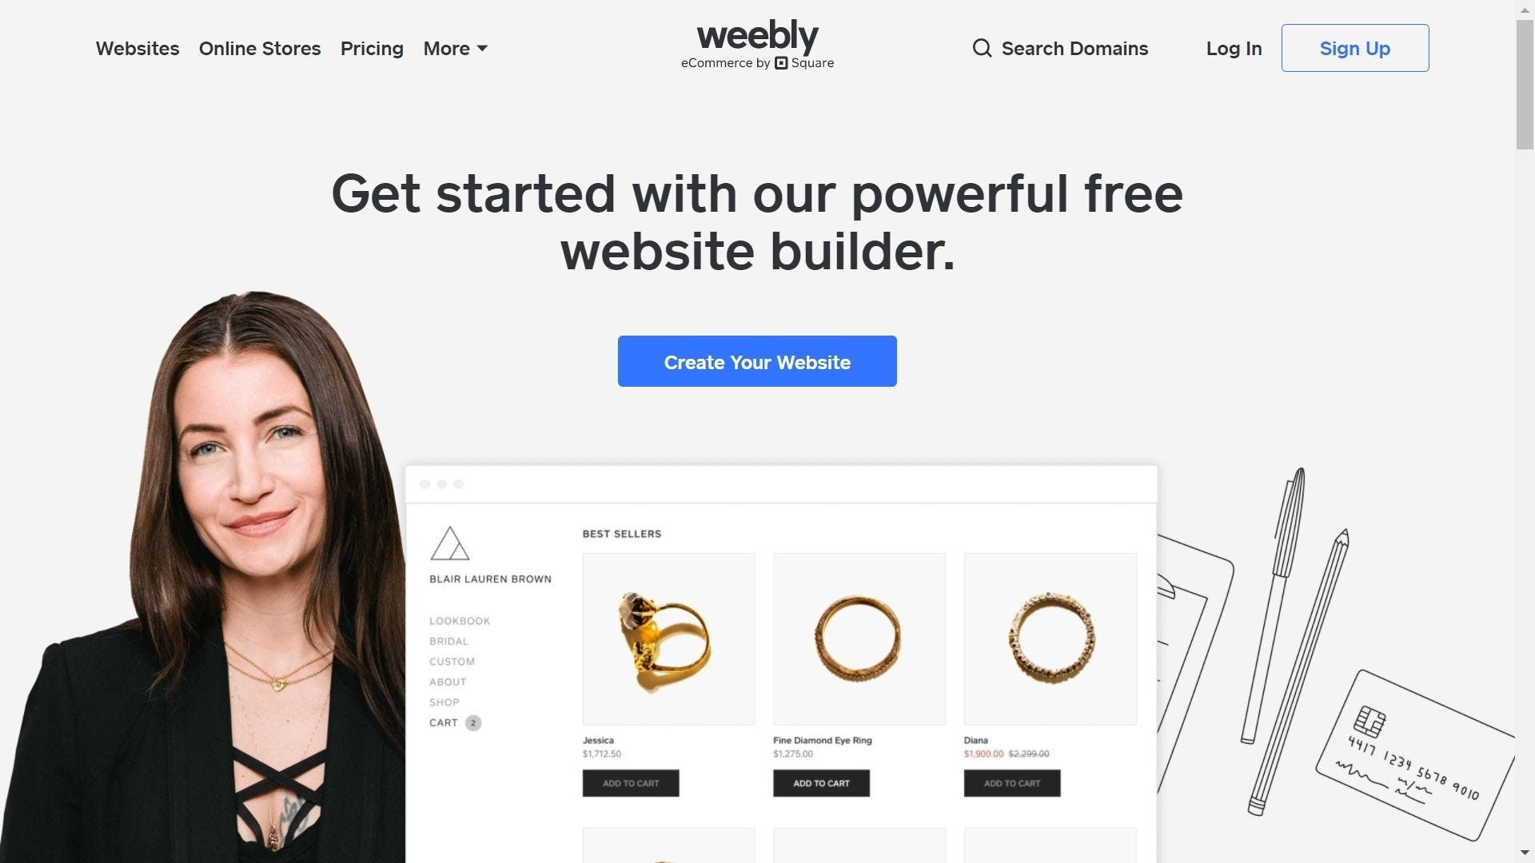
Task: Click the Sign Up button
Action: (x=1355, y=47)
